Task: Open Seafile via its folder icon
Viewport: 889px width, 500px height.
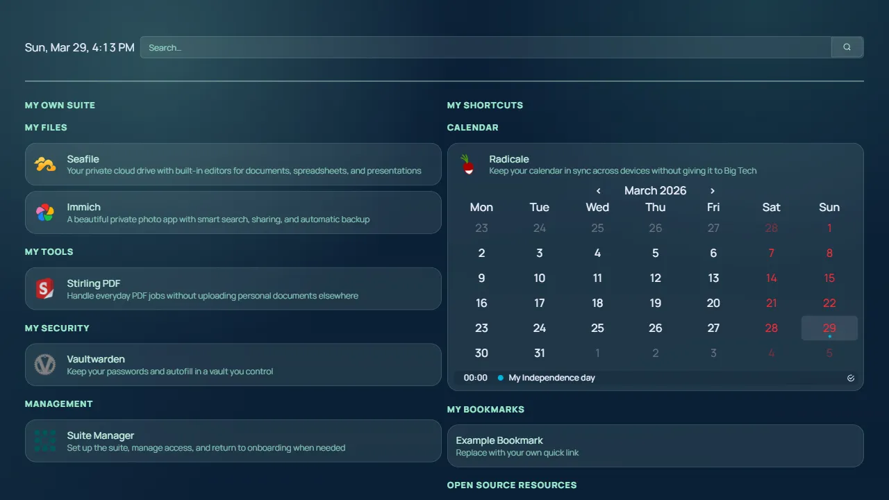Action: (x=44, y=164)
